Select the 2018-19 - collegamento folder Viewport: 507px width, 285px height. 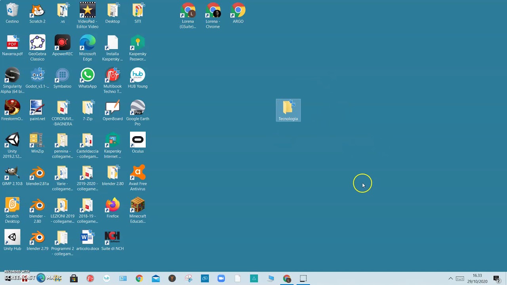point(88,211)
